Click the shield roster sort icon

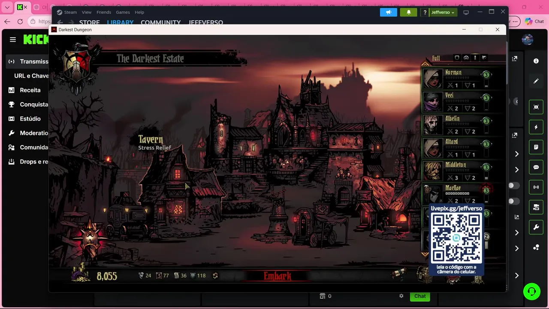coord(457,58)
